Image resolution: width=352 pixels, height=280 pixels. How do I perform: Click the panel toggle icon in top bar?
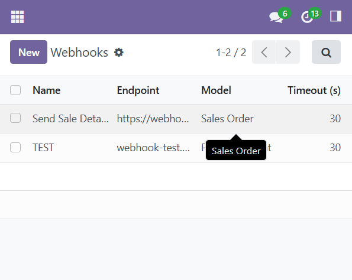335,16
